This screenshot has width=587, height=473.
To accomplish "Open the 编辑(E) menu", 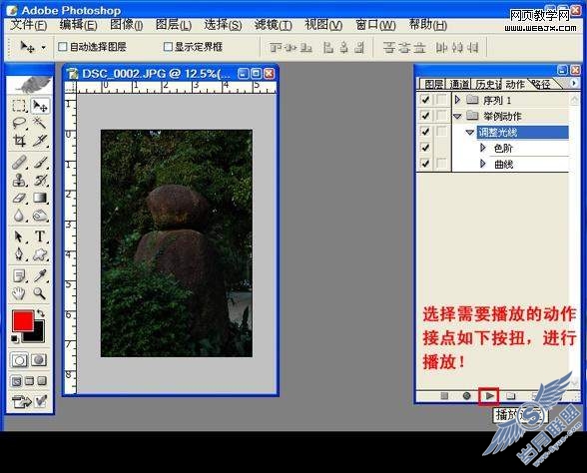I will [x=78, y=25].
